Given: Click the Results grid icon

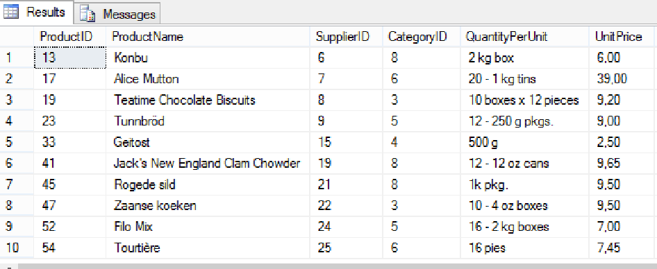Looking at the screenshot, I should (11, 12).
